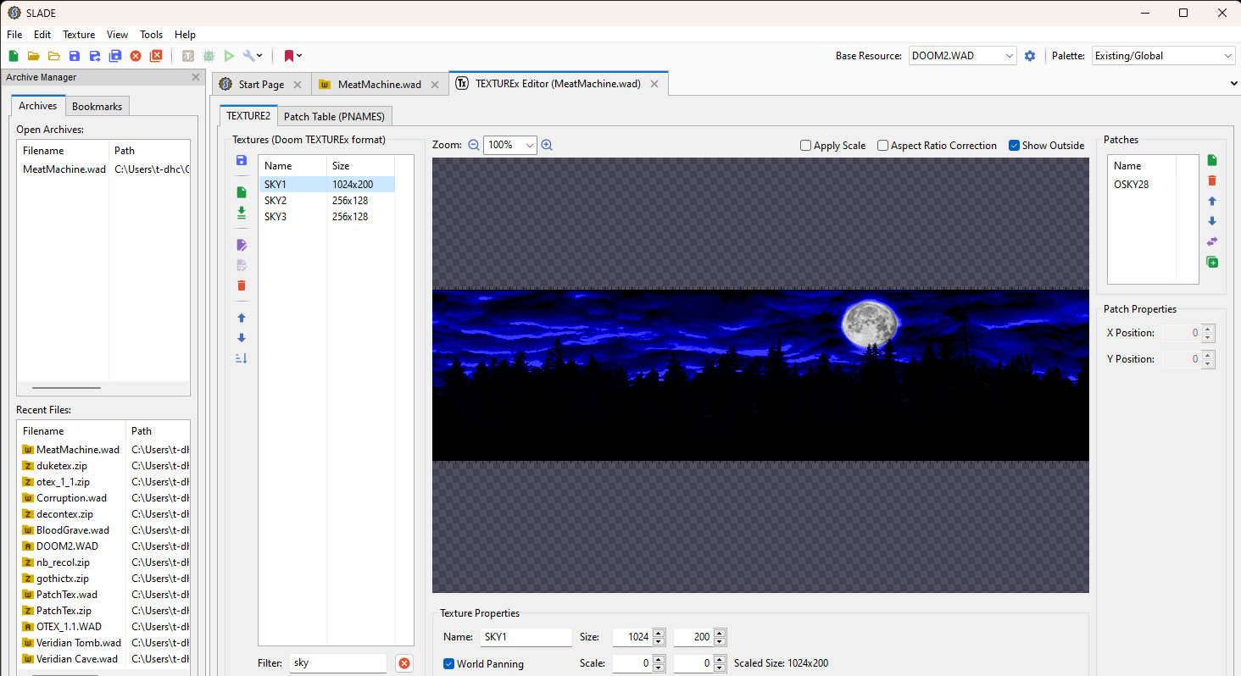Expand the tab list overflow chevron
The height and width of the screenshot is (676, 1241).
1233,84
